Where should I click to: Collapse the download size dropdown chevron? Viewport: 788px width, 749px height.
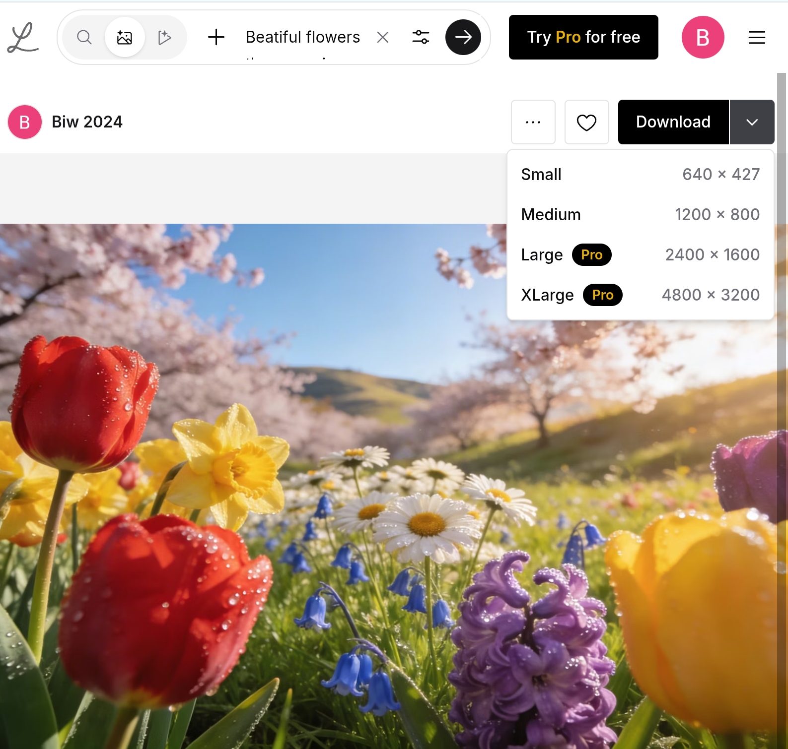[x=752, y=122]
